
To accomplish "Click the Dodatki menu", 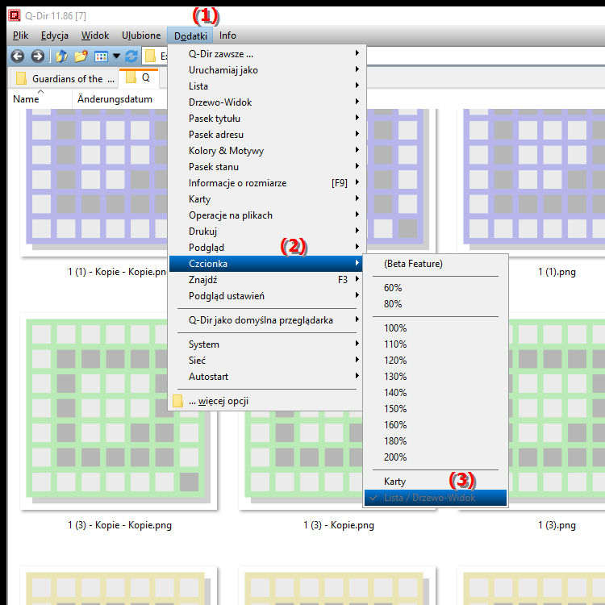I will pos(190,35).
